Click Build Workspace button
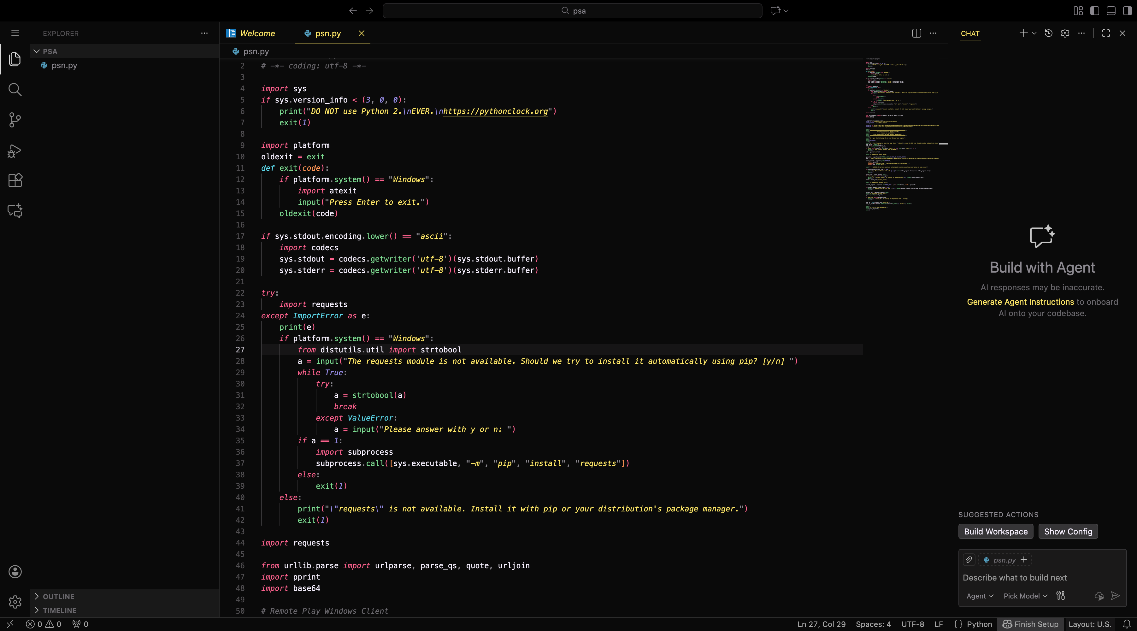 [996, 531]
